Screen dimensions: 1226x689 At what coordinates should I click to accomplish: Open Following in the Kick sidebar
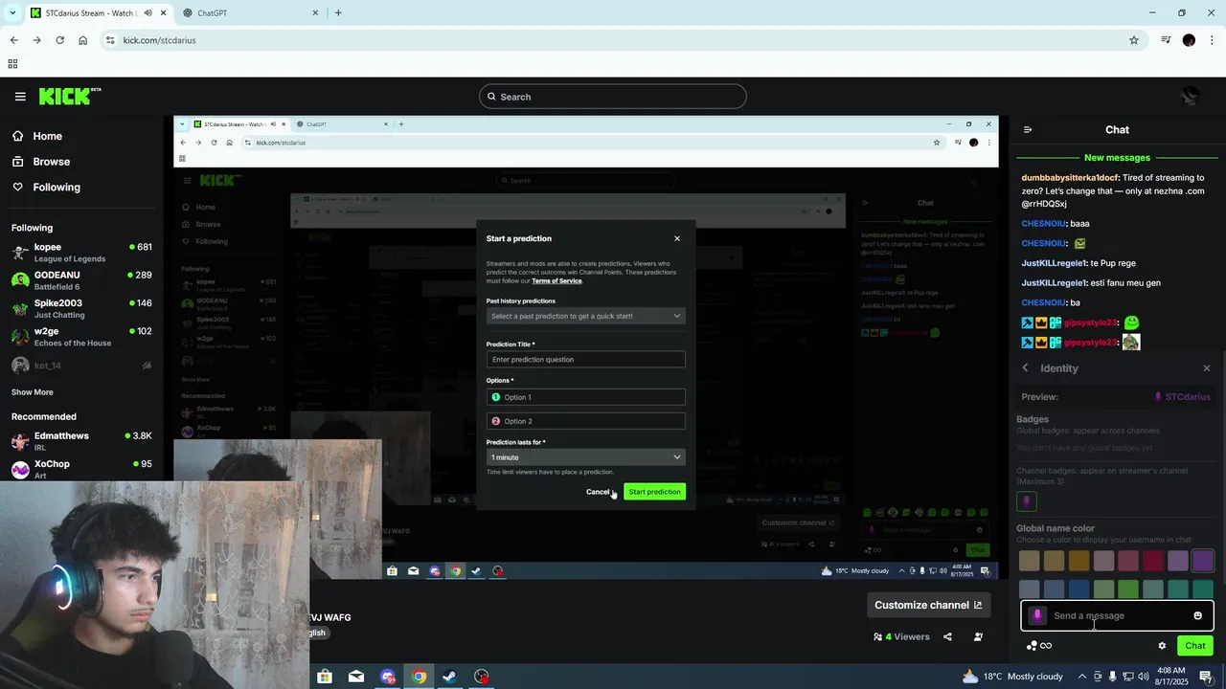click(x=46, y=188)
